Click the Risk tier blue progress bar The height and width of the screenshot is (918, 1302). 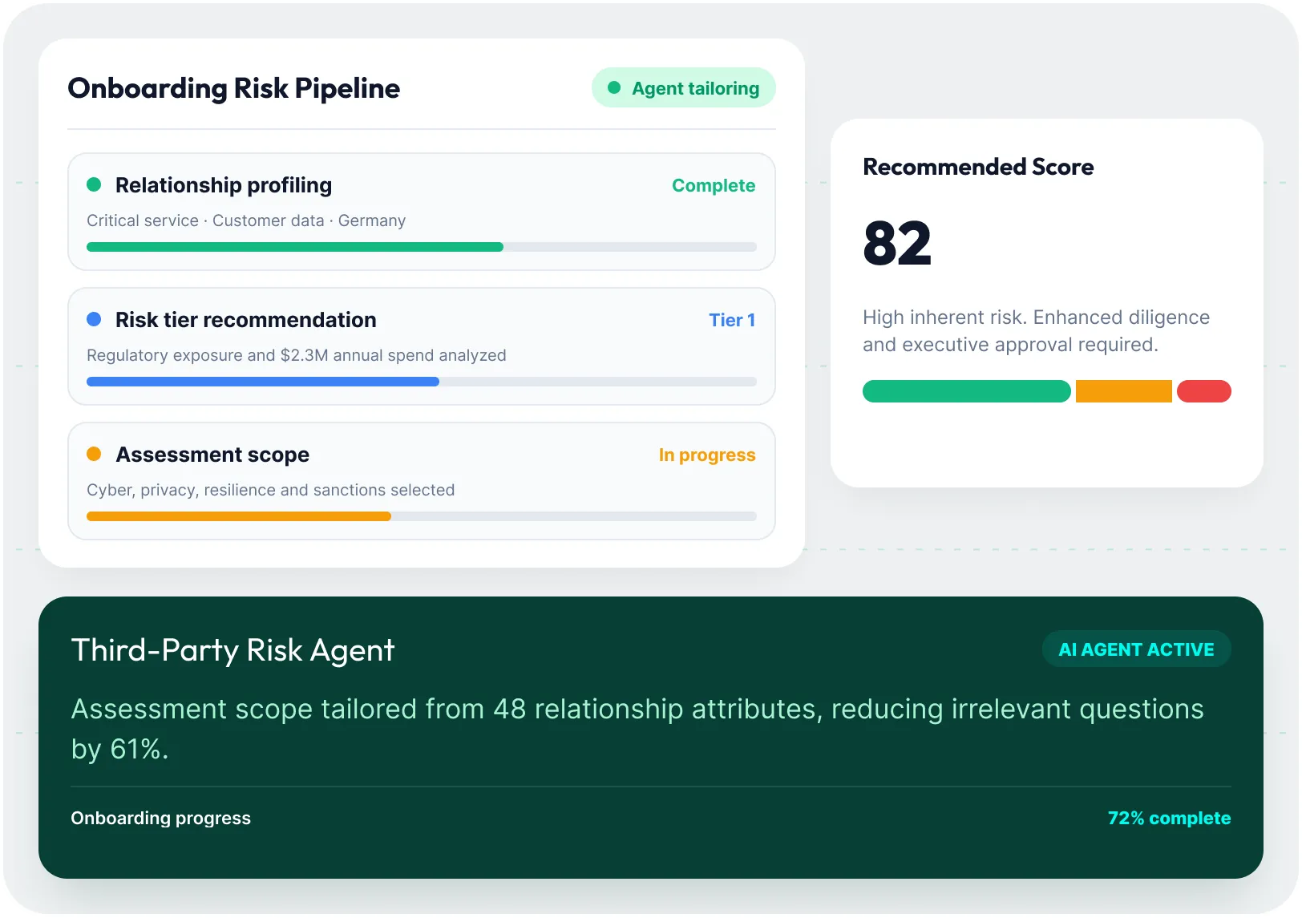point(263,382)
